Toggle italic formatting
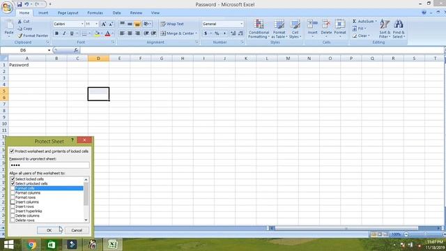 64,33
